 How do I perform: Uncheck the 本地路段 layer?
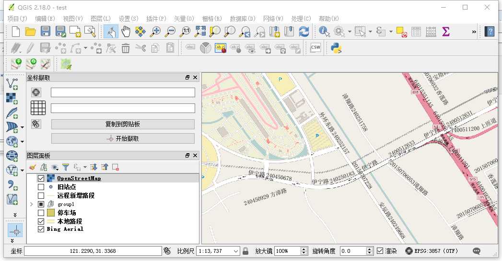[x=41, y=221]
